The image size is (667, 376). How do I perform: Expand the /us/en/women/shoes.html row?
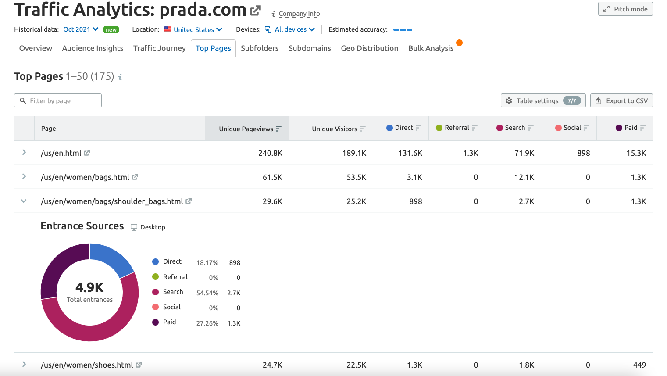tap(24, 364)
